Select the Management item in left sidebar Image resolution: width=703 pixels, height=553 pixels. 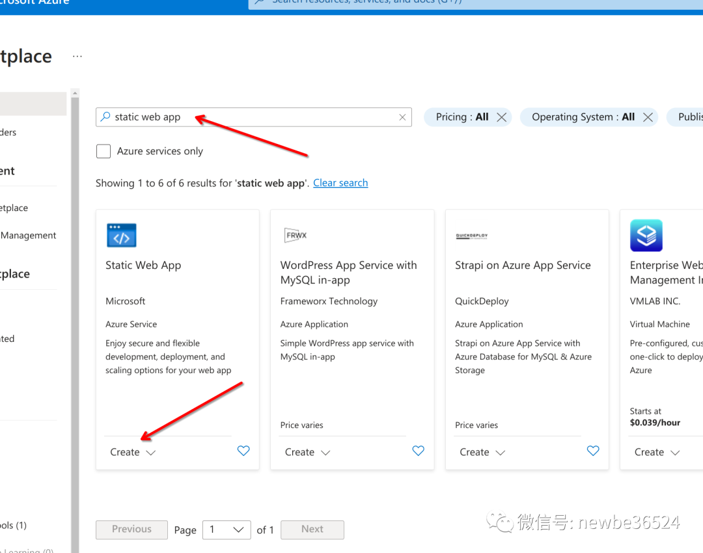[28, 235]
